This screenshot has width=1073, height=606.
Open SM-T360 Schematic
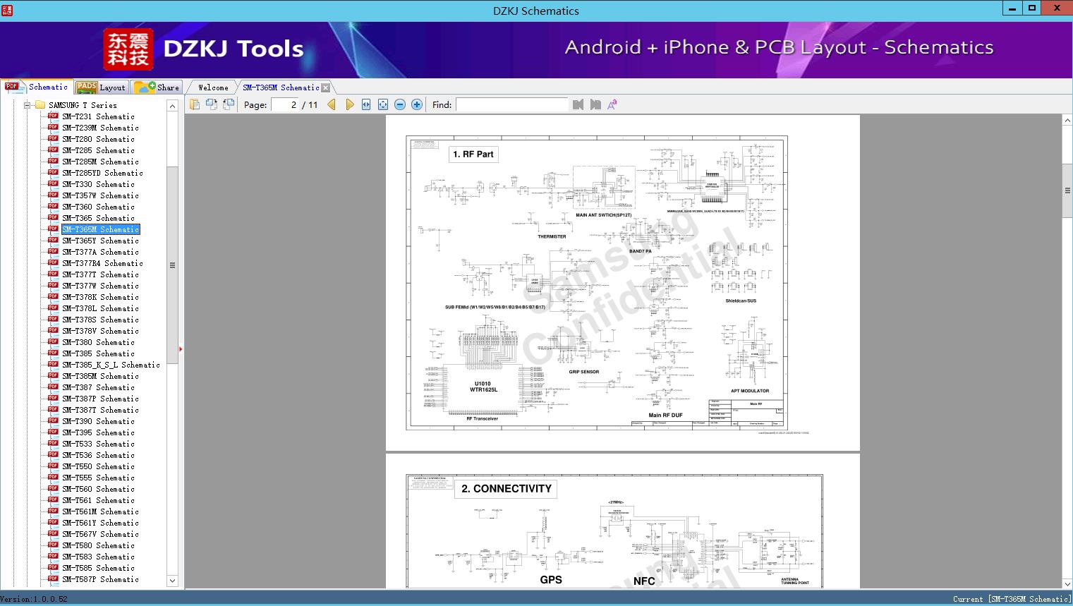click(x=99, y=207)
